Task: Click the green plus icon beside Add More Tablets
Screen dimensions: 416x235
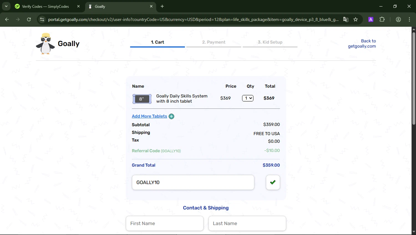Action: pyautogui.click(x=171, y=116)
